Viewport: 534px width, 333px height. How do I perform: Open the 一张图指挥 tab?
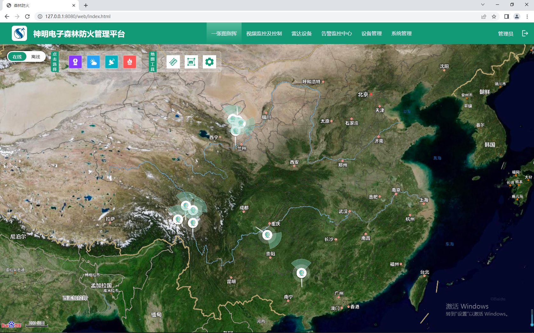coord(224,33)
